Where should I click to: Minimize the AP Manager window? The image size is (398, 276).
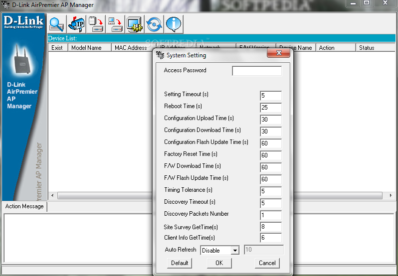353,3
